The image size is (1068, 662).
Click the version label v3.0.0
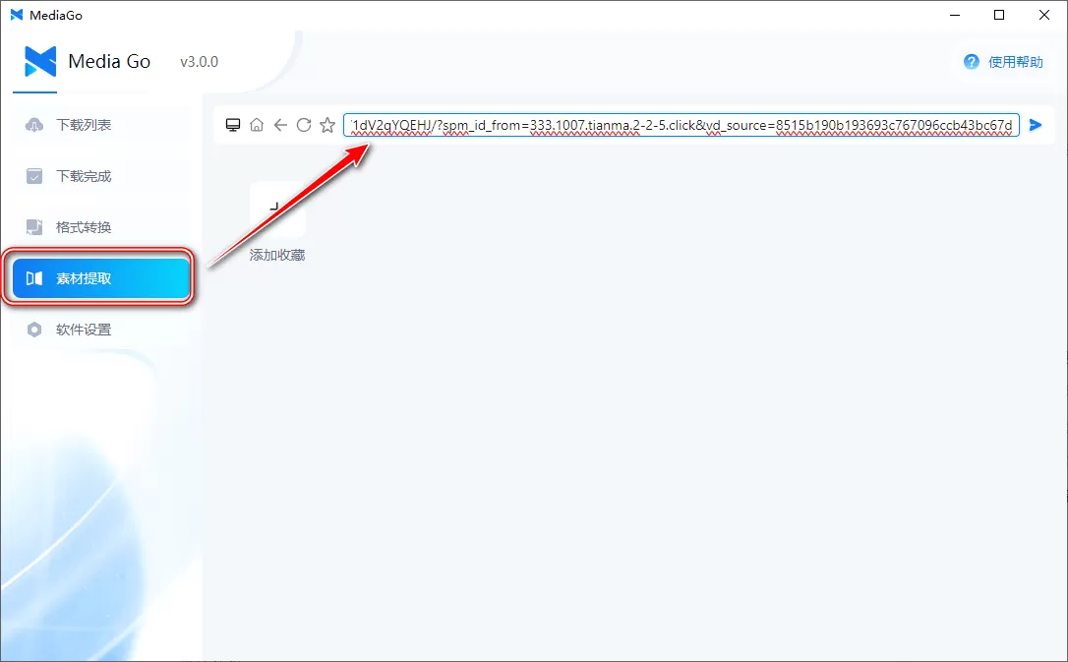pos(200,61)
